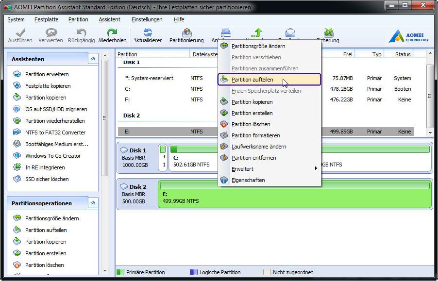Choose Partition formatieren from context menu
Screen dimensions: 438x281
pyautogui.click(x=270, y=135)
